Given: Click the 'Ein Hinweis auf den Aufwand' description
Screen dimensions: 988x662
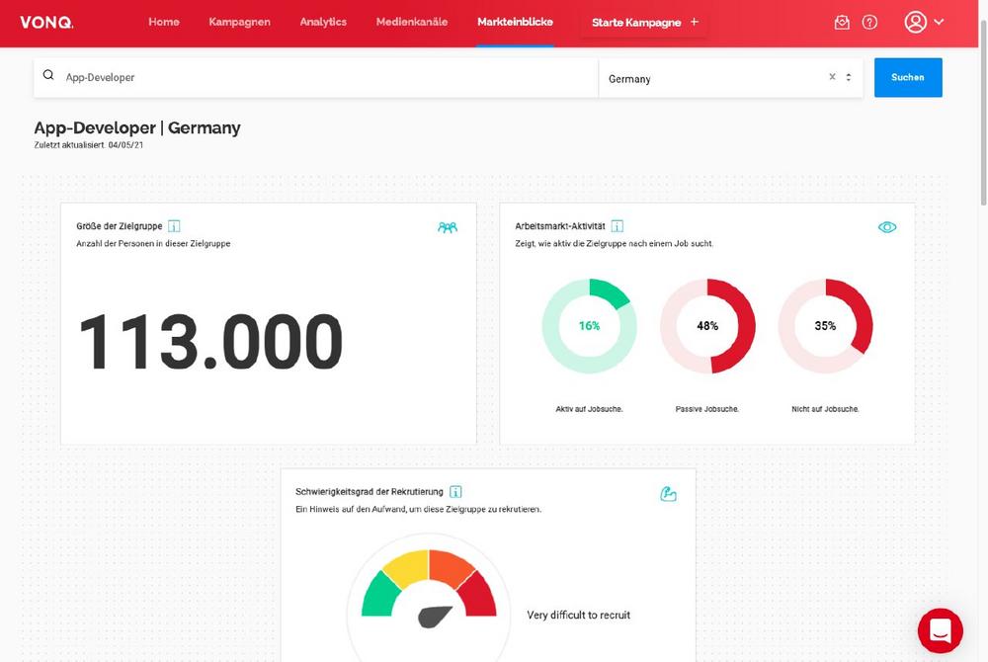Looking at the screenshot, I should (418, 509).
